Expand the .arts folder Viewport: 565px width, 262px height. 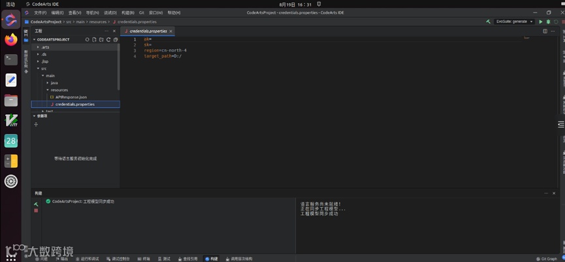click(38, 47)
